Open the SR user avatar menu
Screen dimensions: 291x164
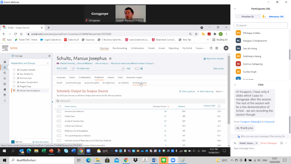pos(226,48)
